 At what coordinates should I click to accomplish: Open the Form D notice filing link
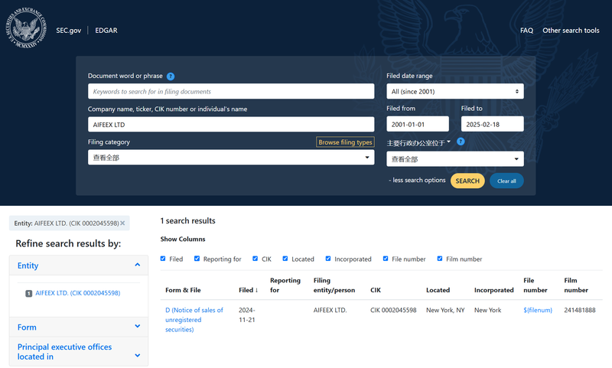click(x=194, y=320)
